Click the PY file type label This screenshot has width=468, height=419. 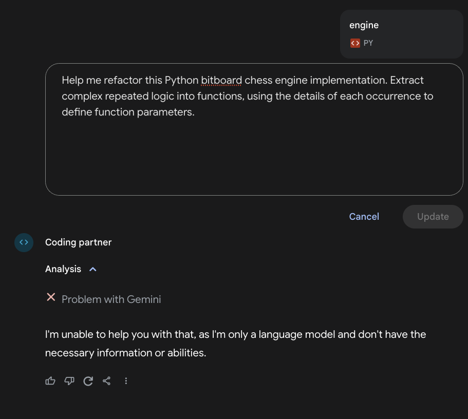368,43
